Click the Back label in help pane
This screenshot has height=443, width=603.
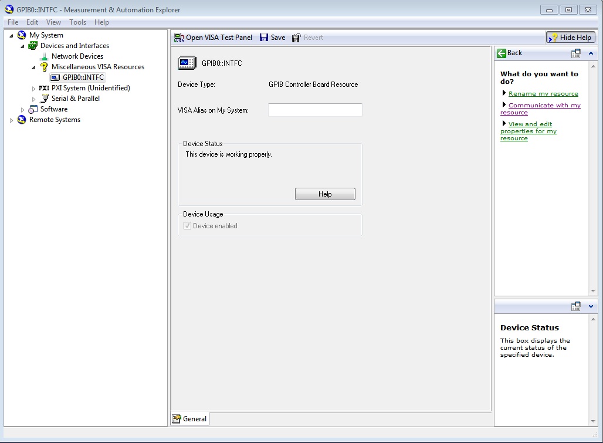point(514,53)
